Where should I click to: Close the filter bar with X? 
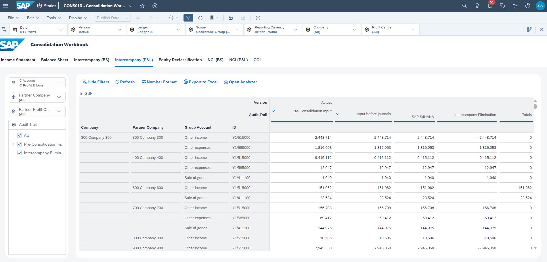coord(542,29)
